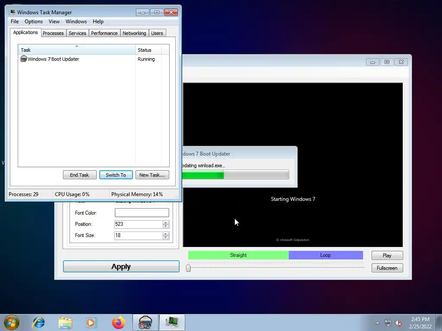Switch to Task Manager taskbar button
442x331 pixels.
[x=172, y=322]
